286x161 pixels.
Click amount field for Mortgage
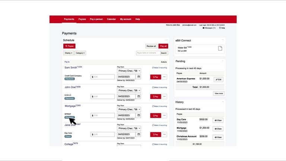(103, 116)
